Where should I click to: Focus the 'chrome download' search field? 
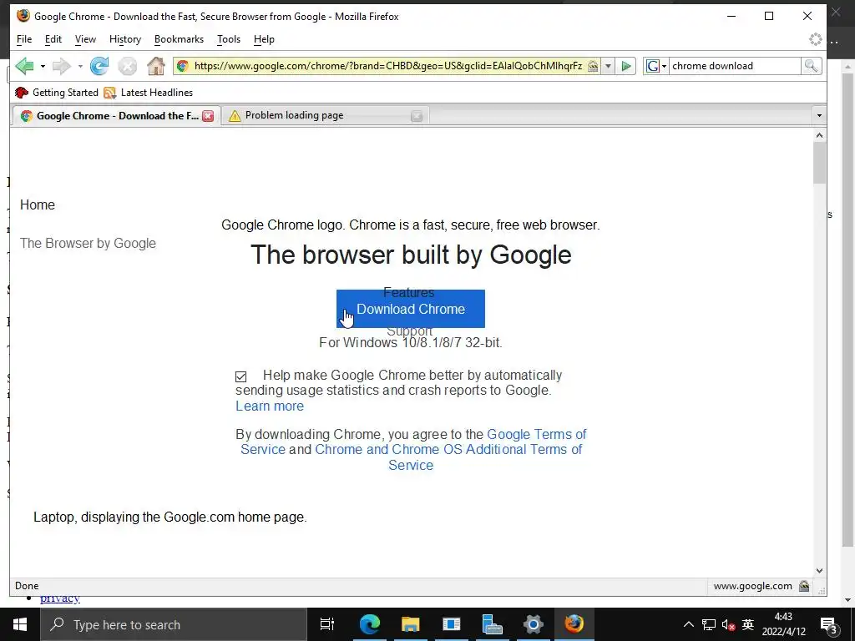(734, 66)
